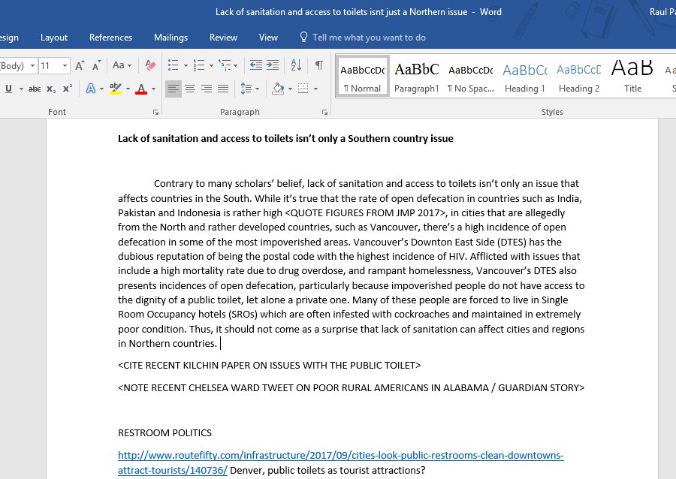Expand bullet library dropdown arrow
The height and width of the screenshot is (479, 676).
tap(186, 66)
